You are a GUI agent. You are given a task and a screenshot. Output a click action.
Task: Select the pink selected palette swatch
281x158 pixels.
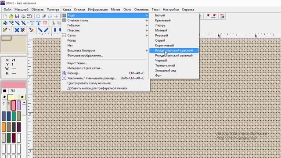coord(14,105)
